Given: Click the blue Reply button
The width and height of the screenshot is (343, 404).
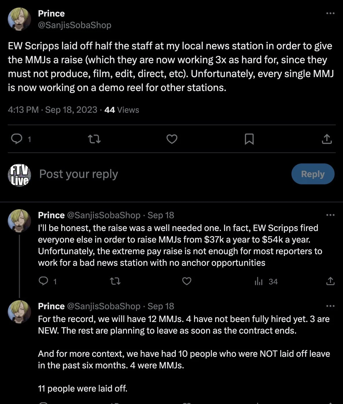Looking at the screenshot, I should (x=313, y=174).
